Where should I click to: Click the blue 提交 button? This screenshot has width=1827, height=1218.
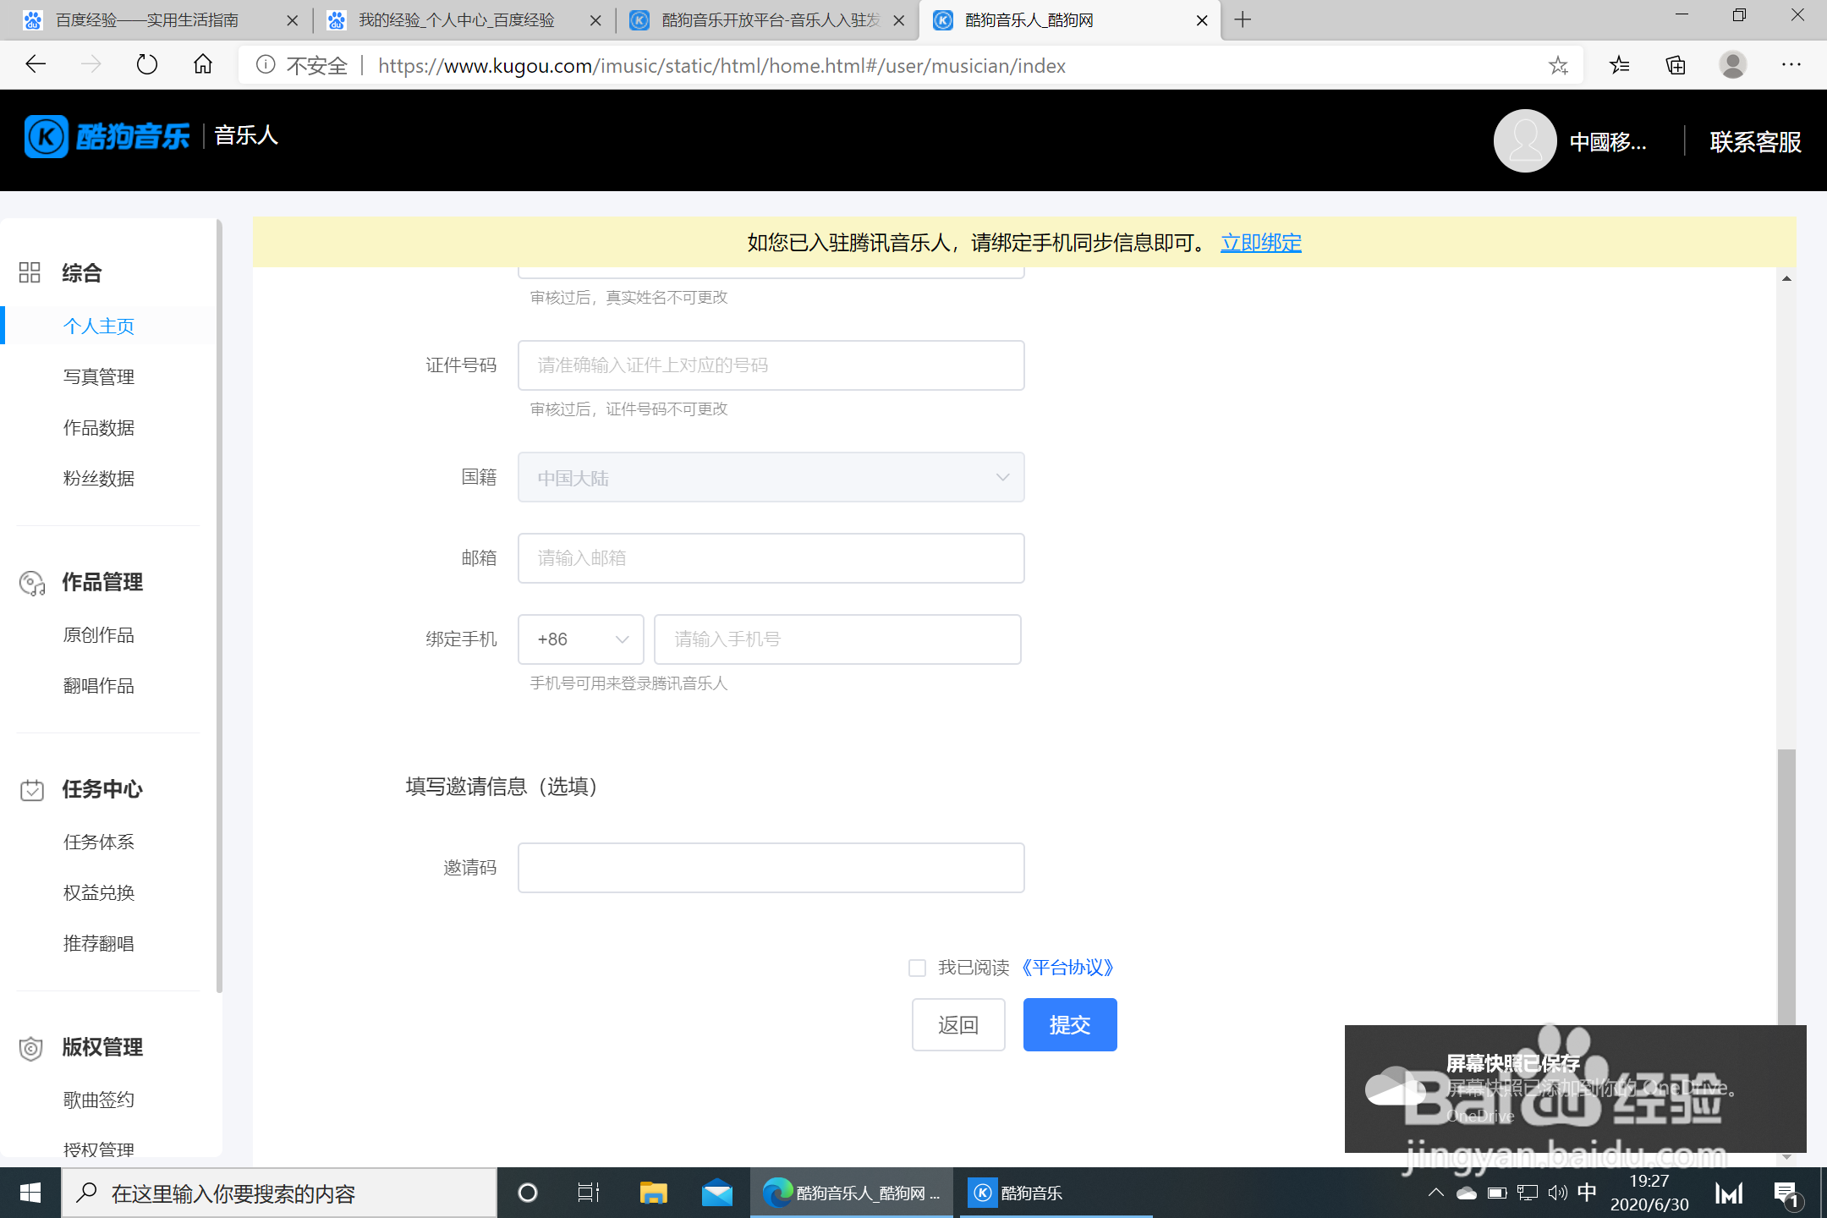click(1069, 1025)
